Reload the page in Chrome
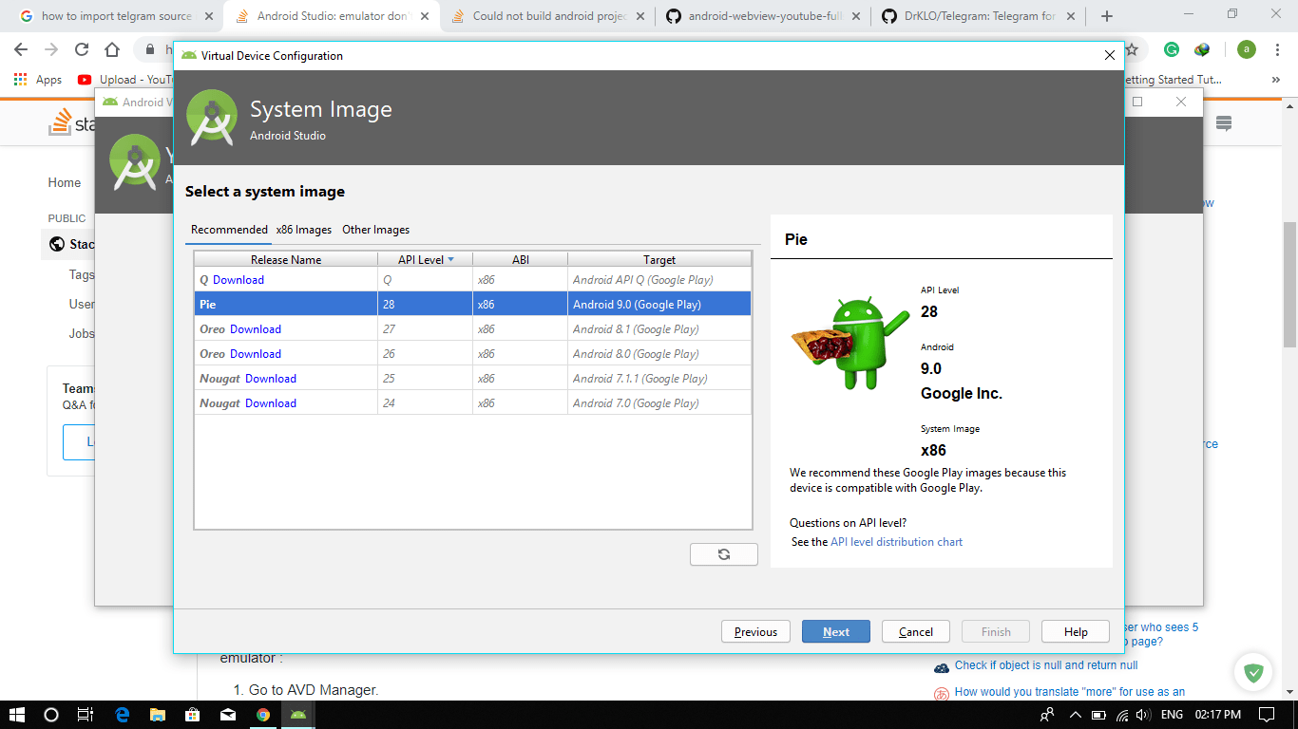Viewport: 1298px width, 729px height. point(82,49)
